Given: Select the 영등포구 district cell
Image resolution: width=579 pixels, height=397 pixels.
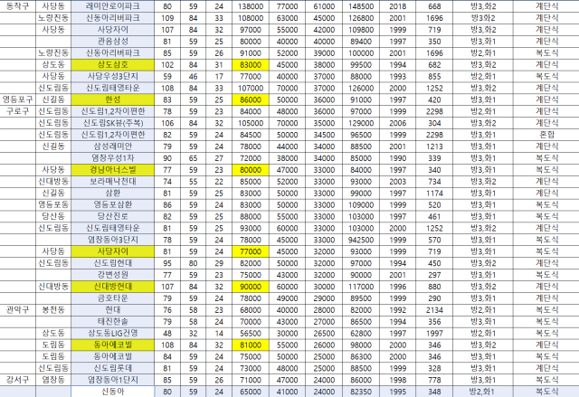Looking at the screenshot, I should click(18, 99).
